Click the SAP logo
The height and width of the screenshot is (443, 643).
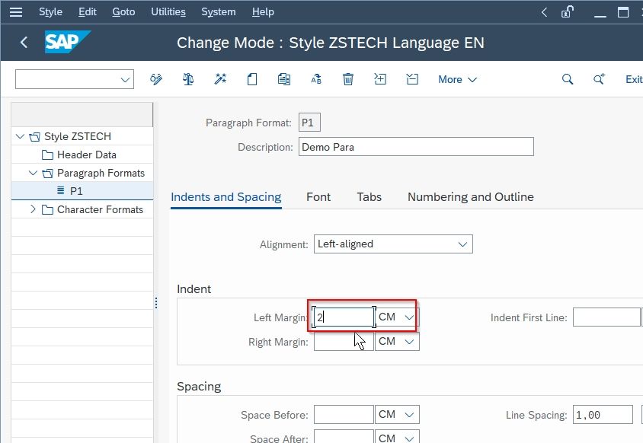67,42
